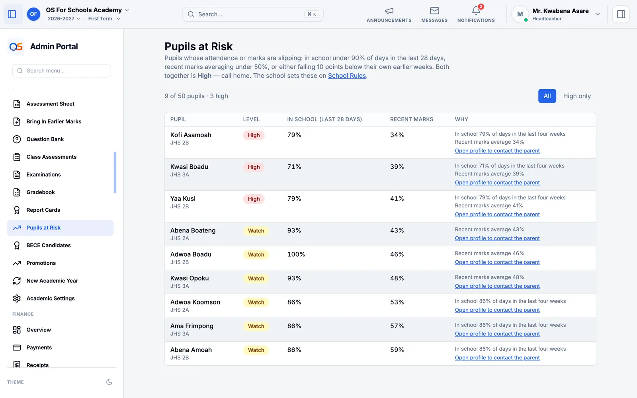Select the All filter

coord(547,96)
